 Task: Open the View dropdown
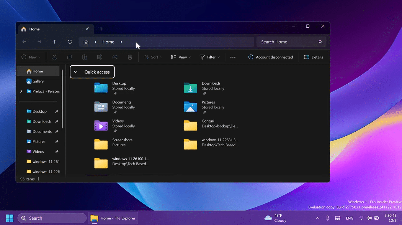click(x=181, y=57)
